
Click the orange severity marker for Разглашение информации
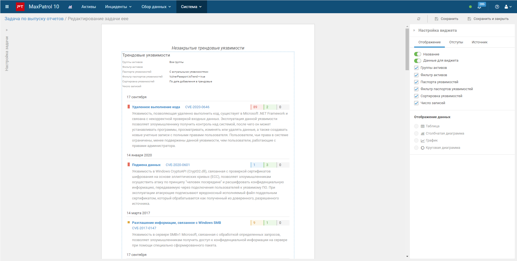click(129, 222)
